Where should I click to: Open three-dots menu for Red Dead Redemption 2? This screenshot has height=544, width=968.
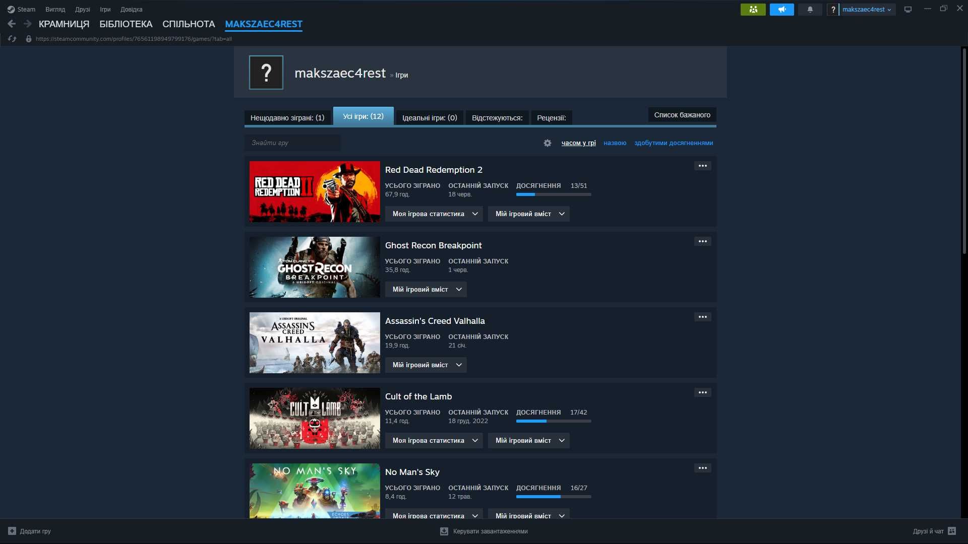[x=702, y=166]
